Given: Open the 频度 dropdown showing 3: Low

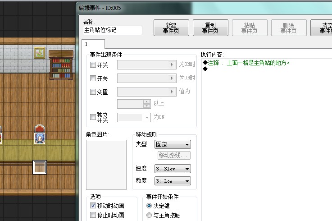Looking at the screenshot, I should (173, 181).
